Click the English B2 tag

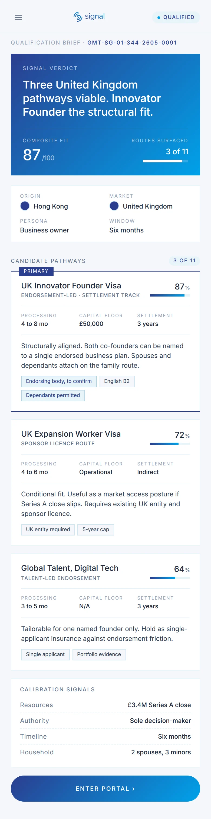tap(117, 381)
